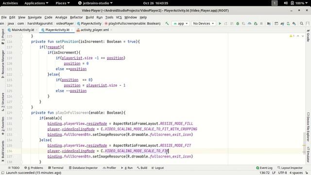Screen dimensions: 311x175
Task: Collapse fold marker at line 134 else block
Action: [21, 140]
